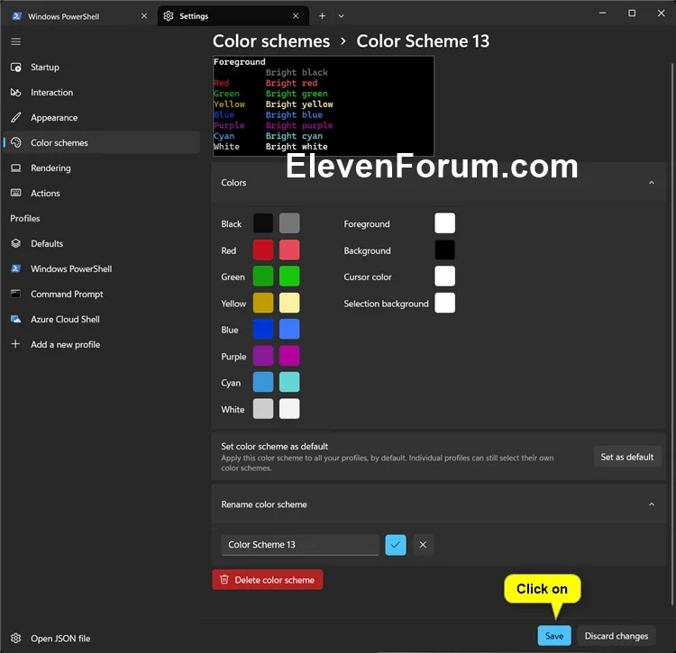Click the Rendering monitor icon
Screen dimensions: 676x653
click(x=16, y=168)
